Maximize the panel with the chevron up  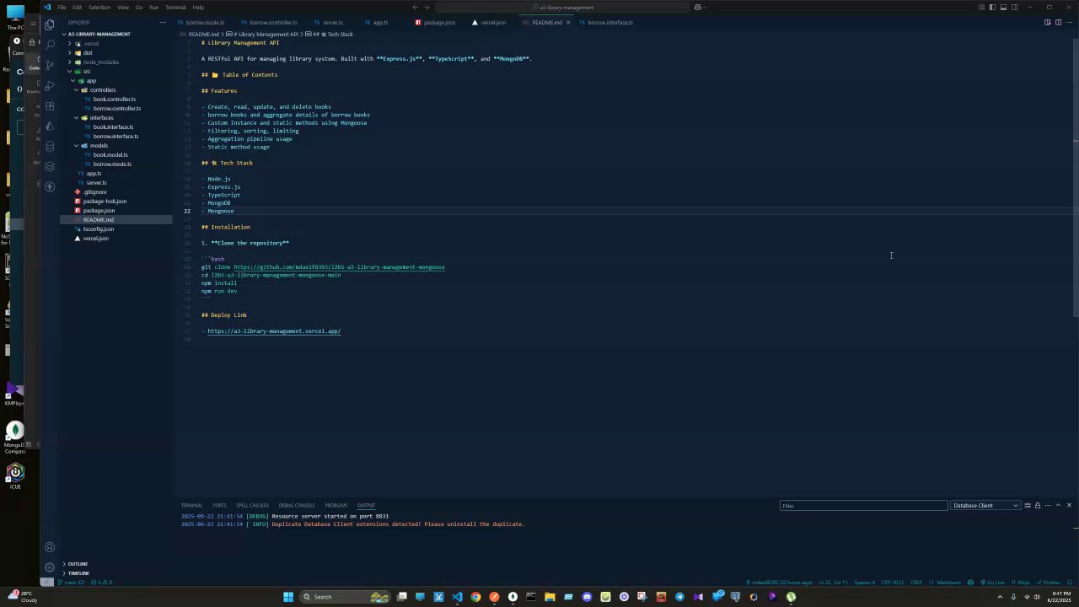pos(1059,506)
